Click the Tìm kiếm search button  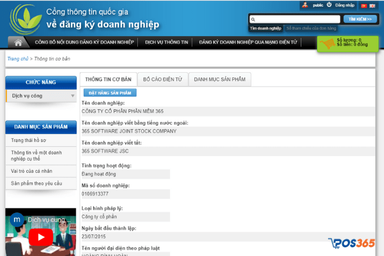coord(360,19)
